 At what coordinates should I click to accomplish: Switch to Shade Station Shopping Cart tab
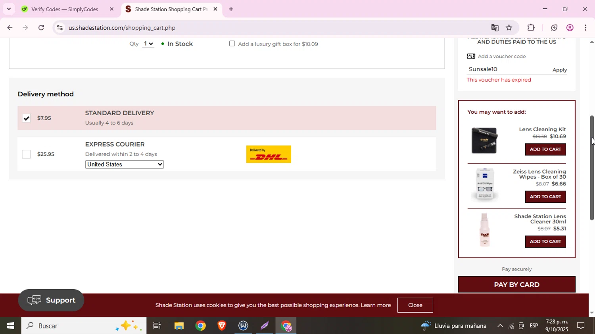pyautogui.click(x=171, y=9)
